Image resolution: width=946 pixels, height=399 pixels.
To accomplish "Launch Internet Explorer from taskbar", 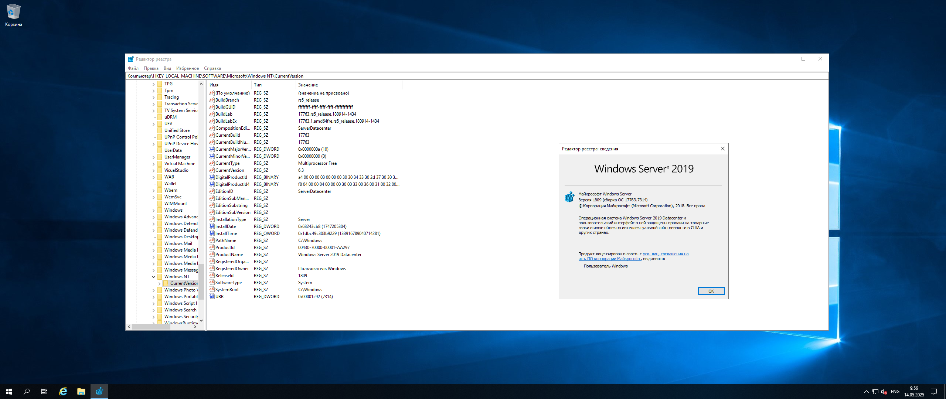I will coord(63,392).
